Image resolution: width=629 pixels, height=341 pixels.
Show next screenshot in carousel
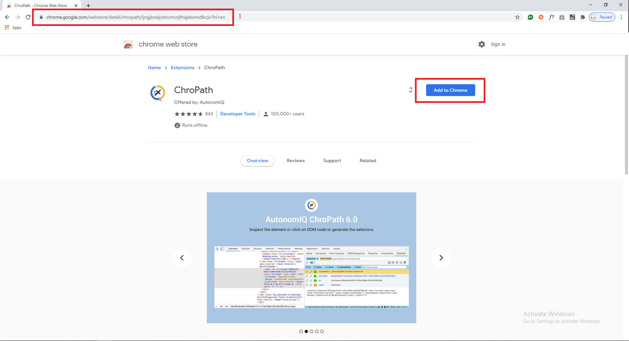coord(441,258)
